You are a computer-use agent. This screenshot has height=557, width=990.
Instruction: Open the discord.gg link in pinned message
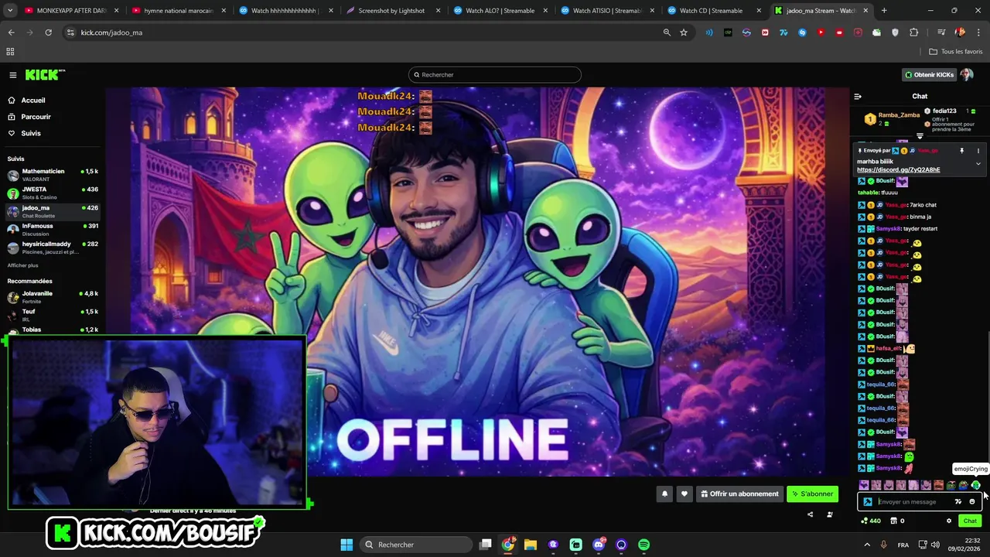tap(899, 169)
